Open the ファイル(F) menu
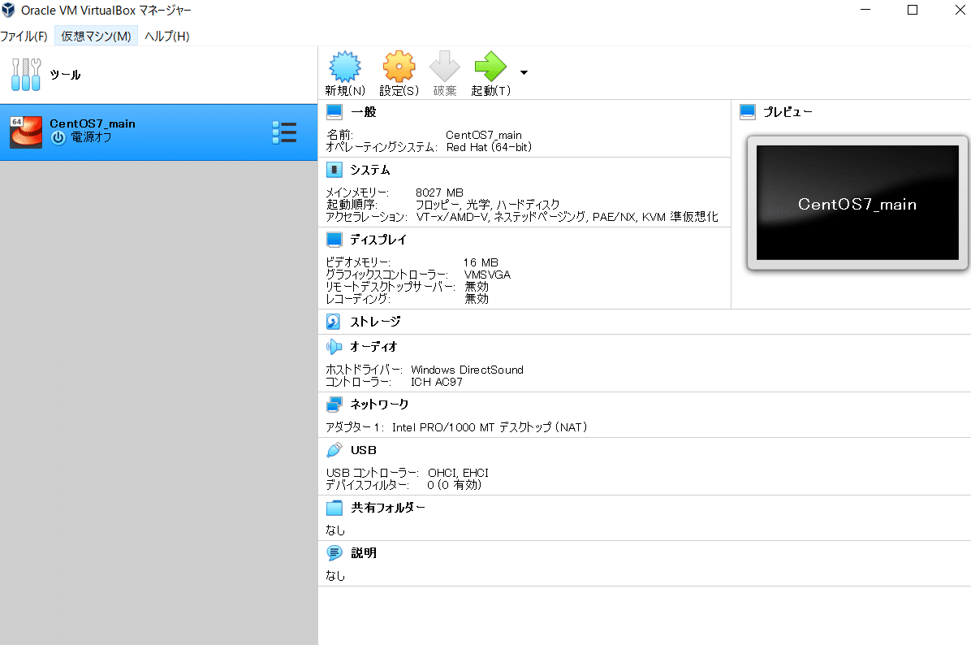The image size is (971, 645). pyautogui.click(x=24, y=37)
